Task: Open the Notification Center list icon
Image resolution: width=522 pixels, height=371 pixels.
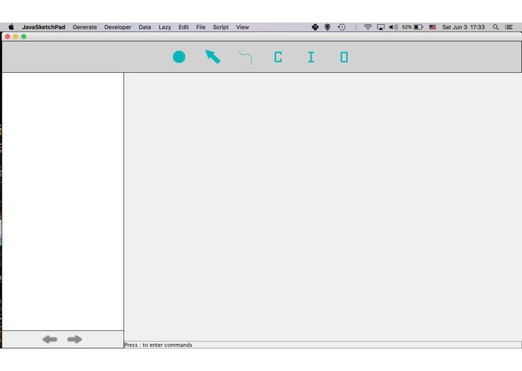Action: [508, 27]
